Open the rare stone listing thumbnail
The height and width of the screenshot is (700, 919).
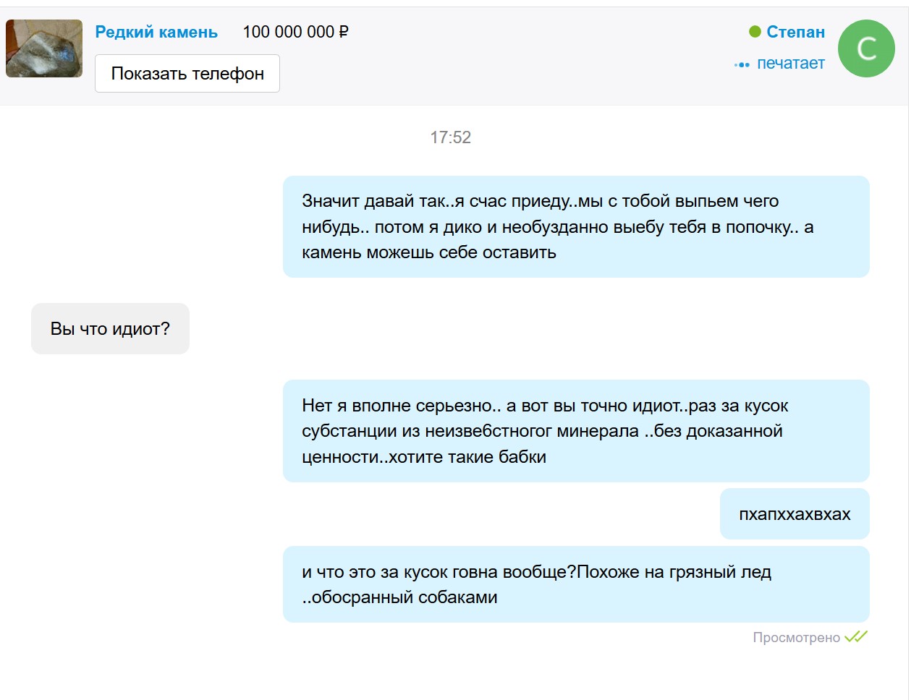pos(44,48)
